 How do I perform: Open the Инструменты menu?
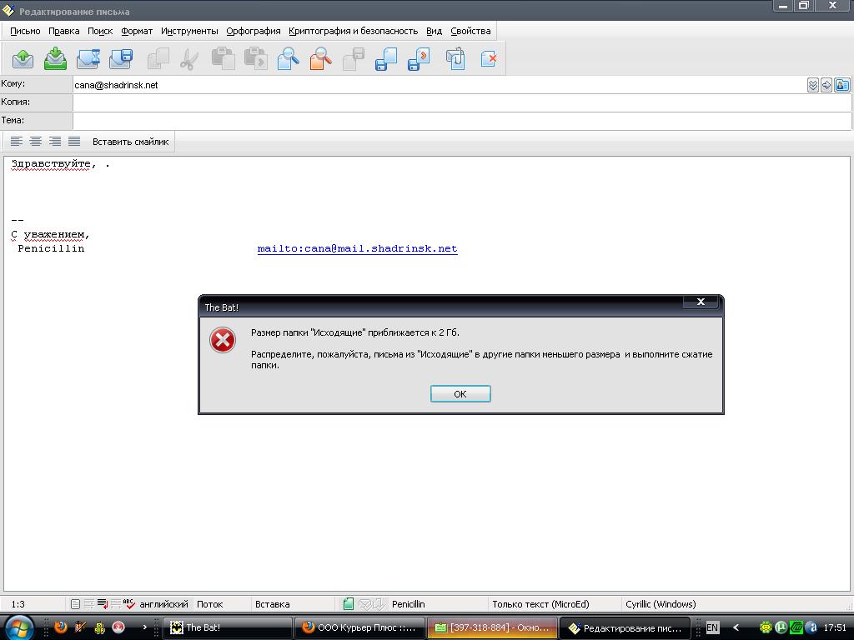pos(189,31)
